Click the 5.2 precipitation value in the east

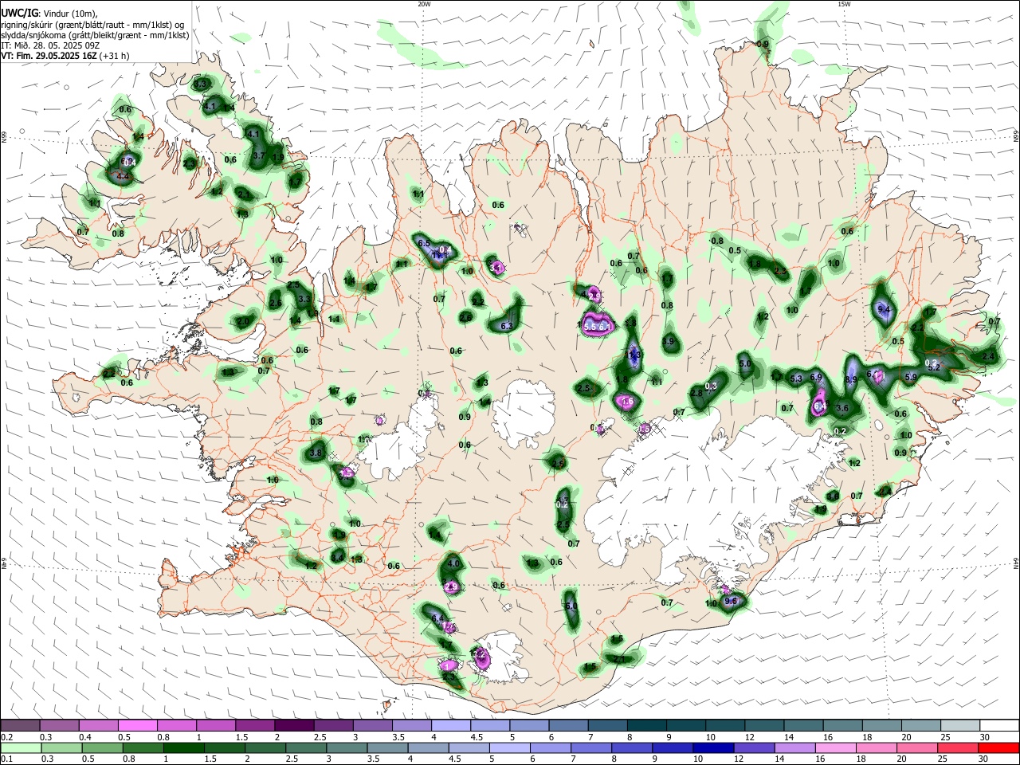click(936, 367)
